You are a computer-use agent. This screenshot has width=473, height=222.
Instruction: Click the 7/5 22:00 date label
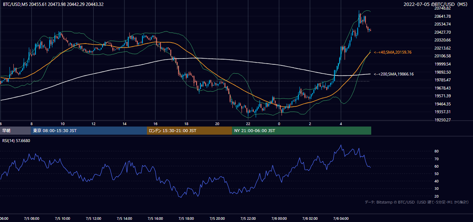click(248, 219)
